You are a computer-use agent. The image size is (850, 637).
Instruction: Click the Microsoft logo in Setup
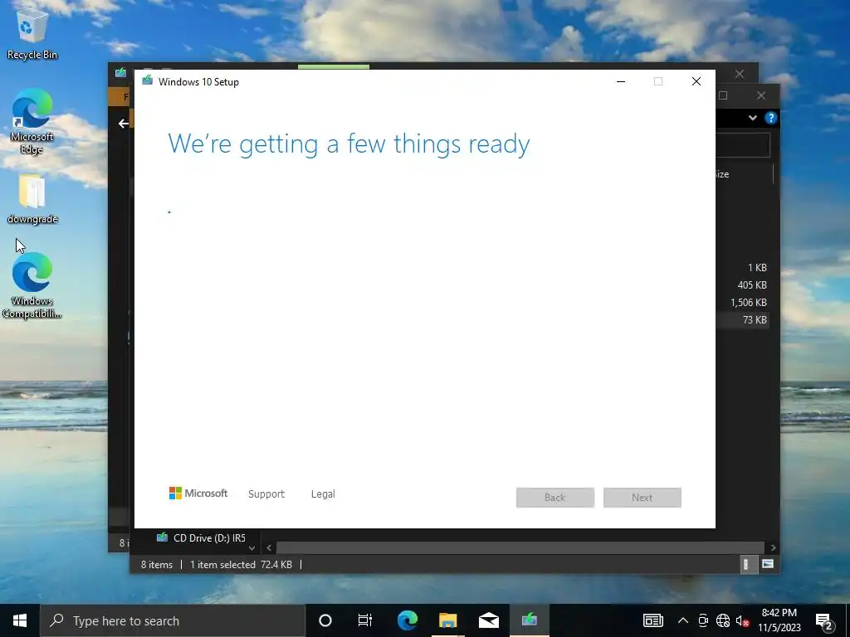pos(198,494)
